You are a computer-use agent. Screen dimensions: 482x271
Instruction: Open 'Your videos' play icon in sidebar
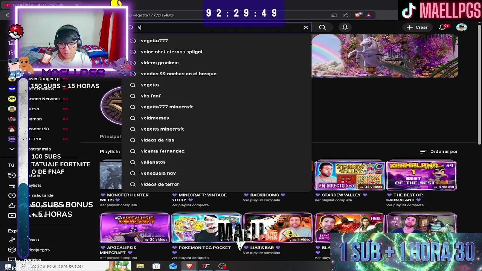click(12, 215)
